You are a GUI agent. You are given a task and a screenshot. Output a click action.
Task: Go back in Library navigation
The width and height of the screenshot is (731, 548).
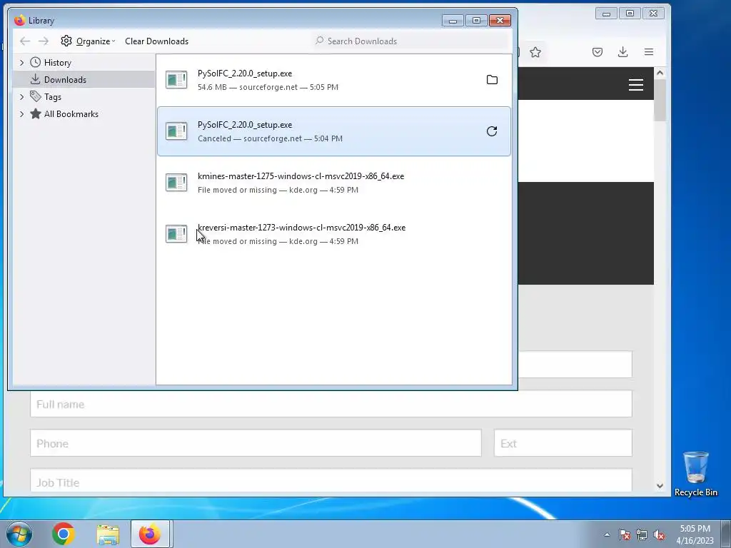[x=25, y=41]
